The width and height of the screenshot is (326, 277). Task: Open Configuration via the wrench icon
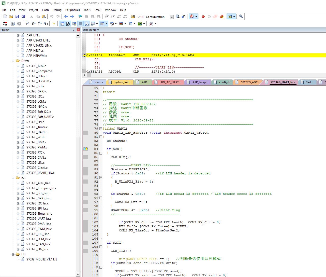[x=241, y=17]
